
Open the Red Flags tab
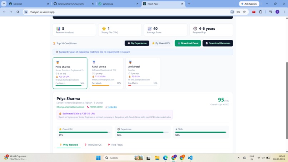(x=115, y=145)
